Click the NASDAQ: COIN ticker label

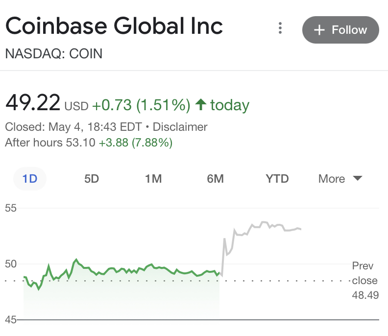(54, 54)
